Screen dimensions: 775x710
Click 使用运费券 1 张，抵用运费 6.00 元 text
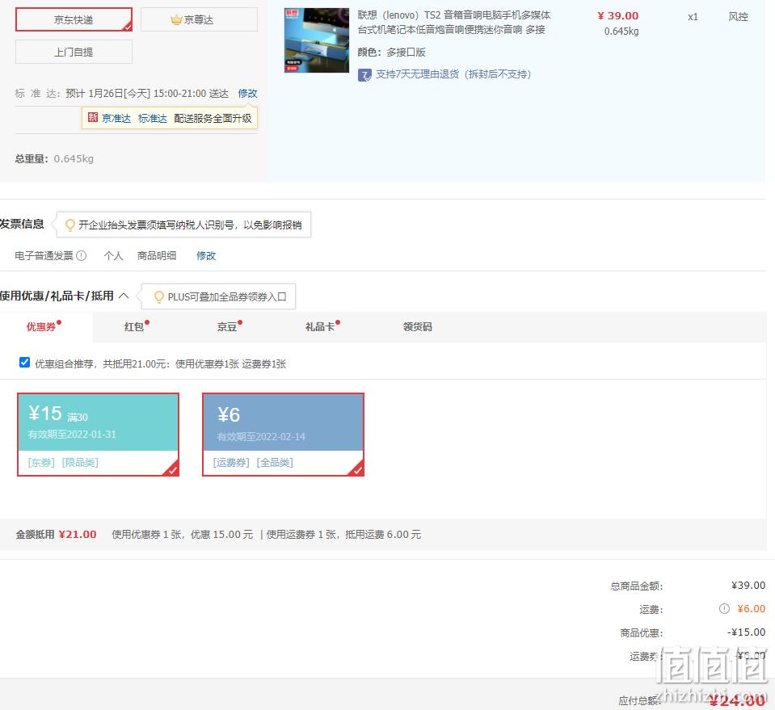[343, 535]
